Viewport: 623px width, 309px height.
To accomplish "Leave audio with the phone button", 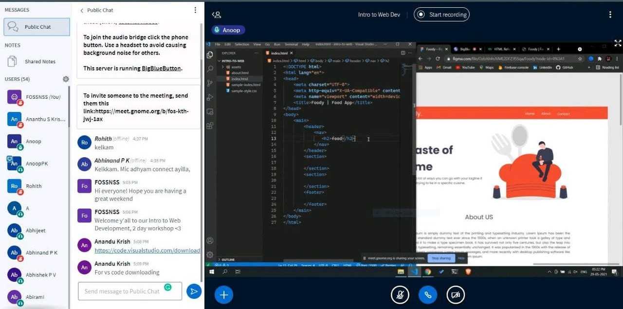I will click(x=428, y=294).
